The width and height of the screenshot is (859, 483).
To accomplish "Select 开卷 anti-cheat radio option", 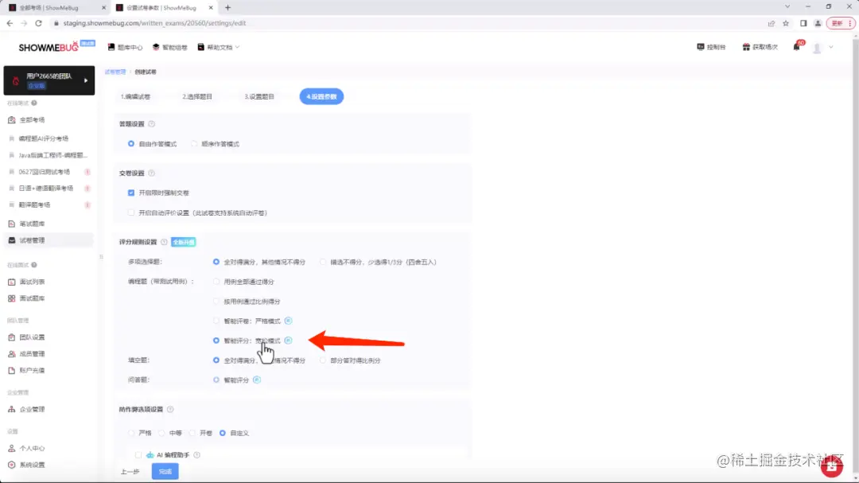I will click(x=192, y=433).
